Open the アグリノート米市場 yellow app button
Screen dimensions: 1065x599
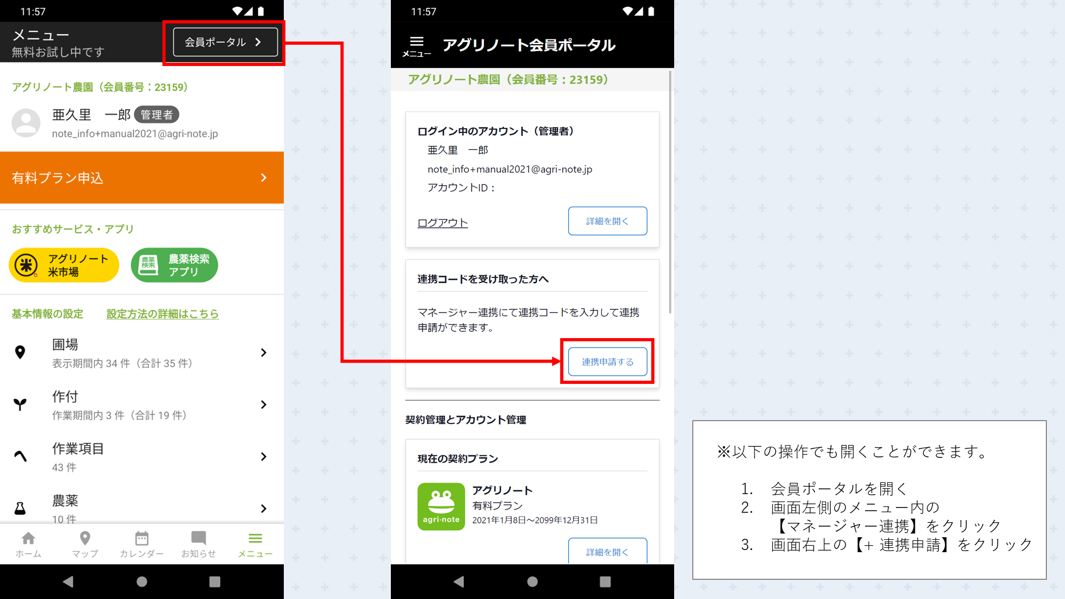click(x=64, y=265)
